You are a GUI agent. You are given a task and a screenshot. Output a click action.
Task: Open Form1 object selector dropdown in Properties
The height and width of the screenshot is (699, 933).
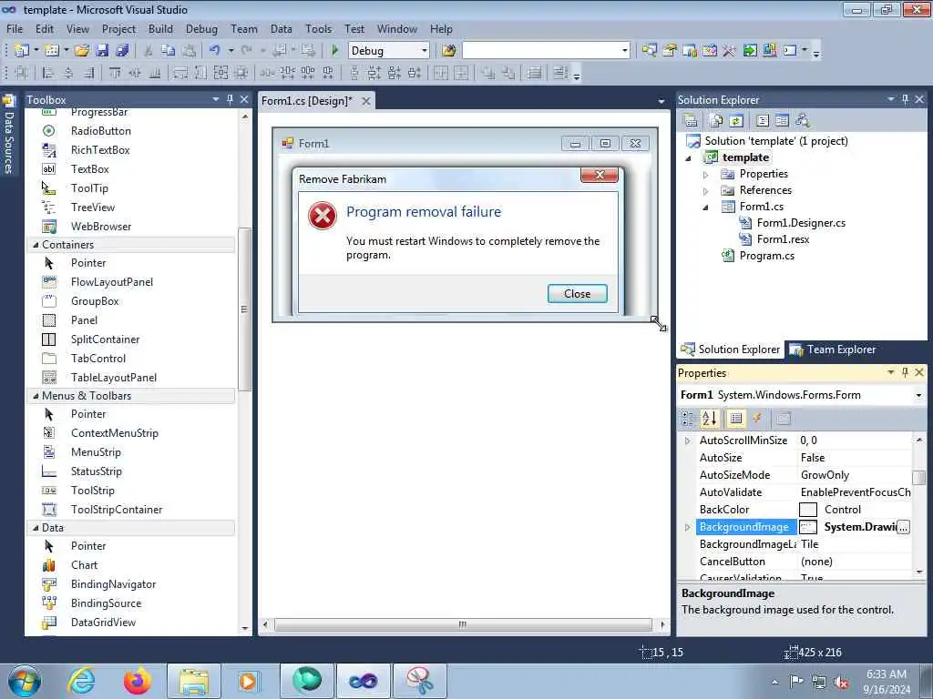(x=918, y=395)
